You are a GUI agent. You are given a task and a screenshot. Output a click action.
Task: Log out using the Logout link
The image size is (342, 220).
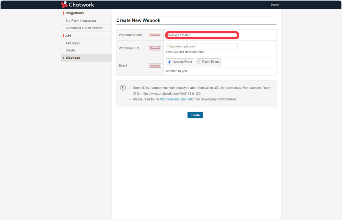tap(275, 5)
